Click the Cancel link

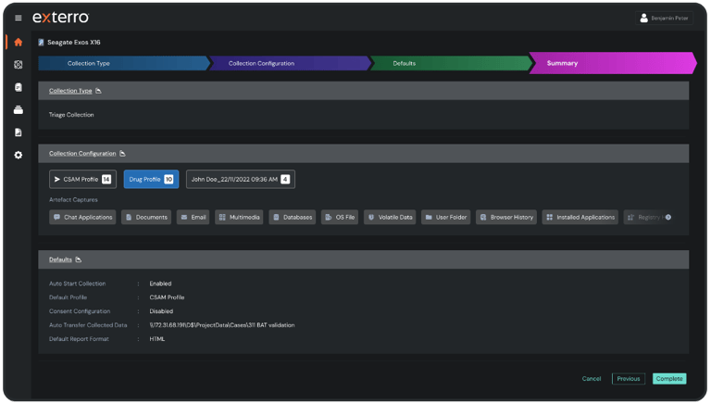tap(592, 379)
